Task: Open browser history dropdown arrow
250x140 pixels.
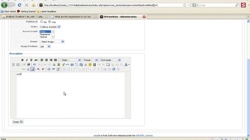Action: click(14, 5)
